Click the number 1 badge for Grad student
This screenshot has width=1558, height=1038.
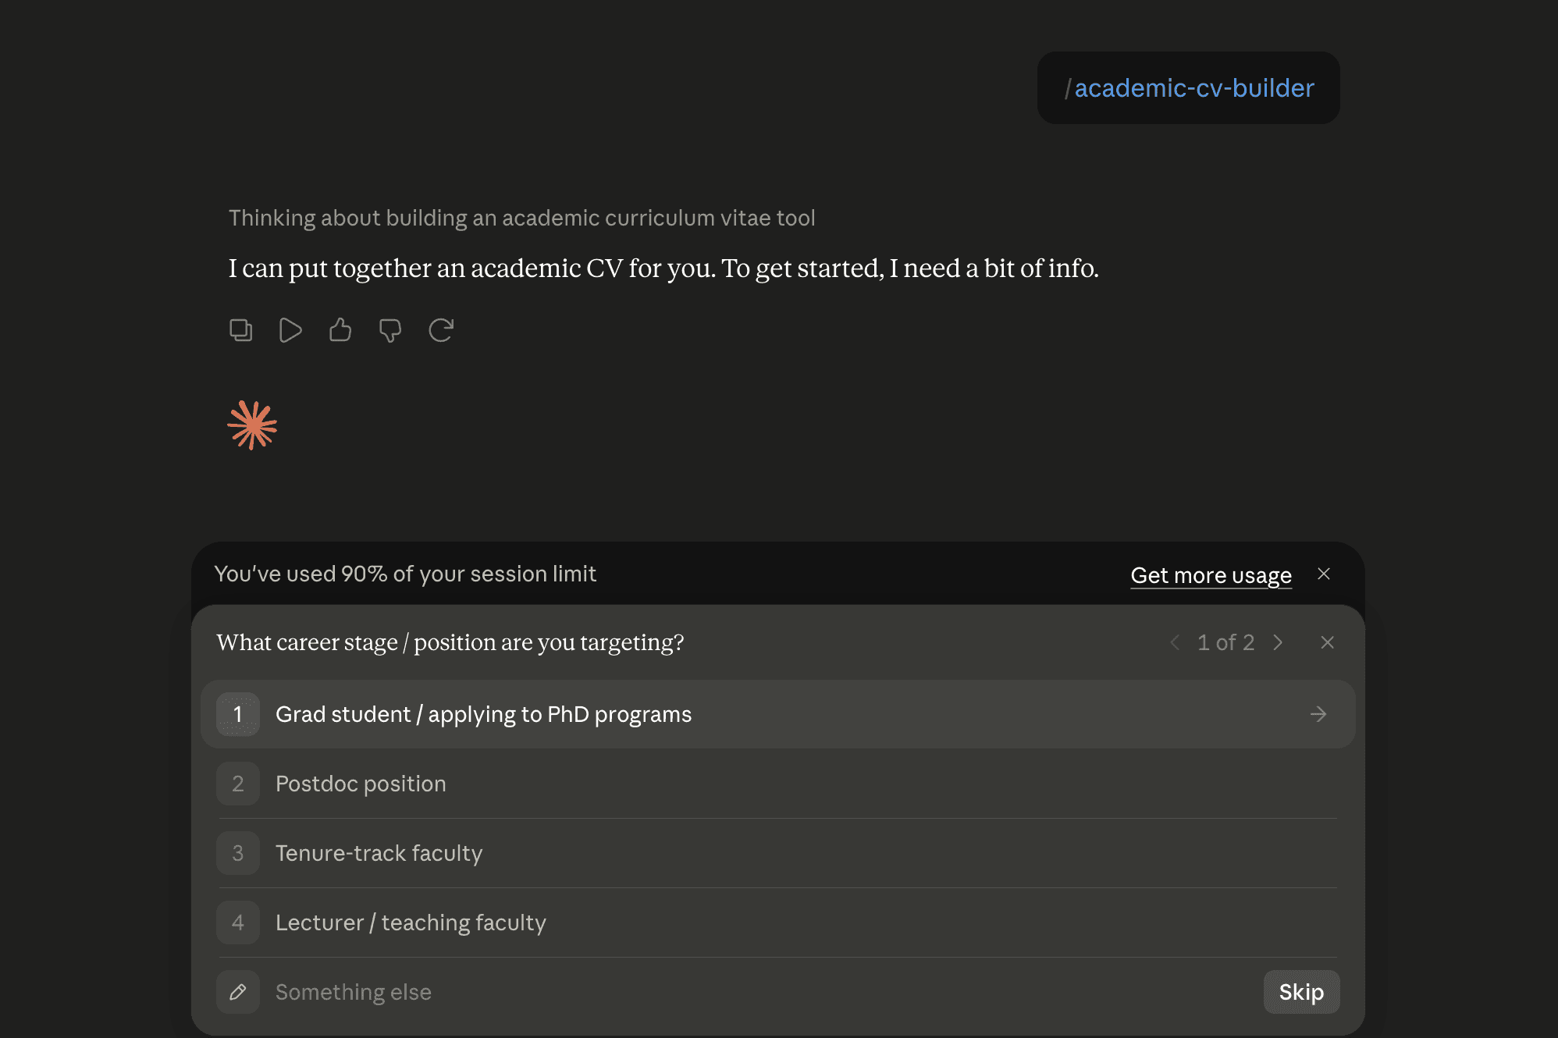tap(238, 714)
